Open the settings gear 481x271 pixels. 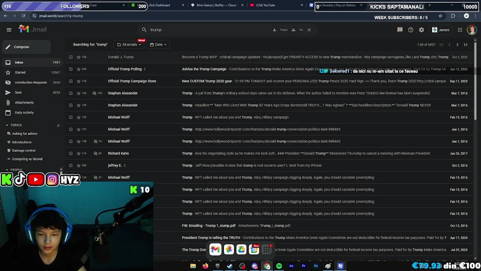pyautogui.click(x=422, y=30)
